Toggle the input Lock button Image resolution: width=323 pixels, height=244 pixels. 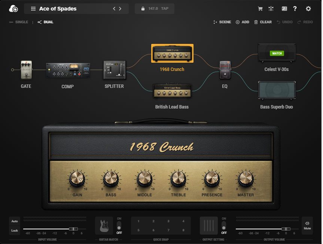pos(15,230)
